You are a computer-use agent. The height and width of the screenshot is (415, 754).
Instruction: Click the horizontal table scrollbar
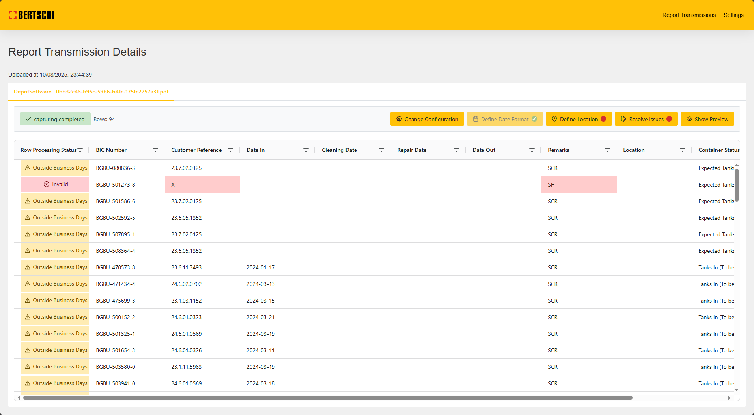click(x=328, y=398)
